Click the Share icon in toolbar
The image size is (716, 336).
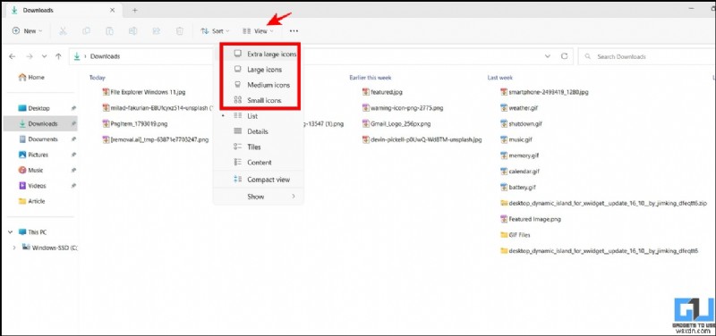click(x=156, y=31)
